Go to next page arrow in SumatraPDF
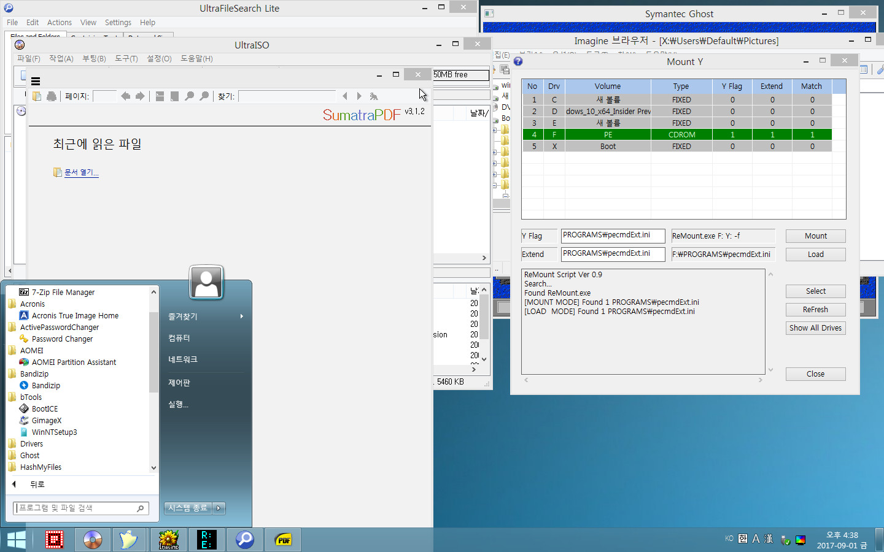The height and width of the screenshot is (552, 884). coord(140,96)
